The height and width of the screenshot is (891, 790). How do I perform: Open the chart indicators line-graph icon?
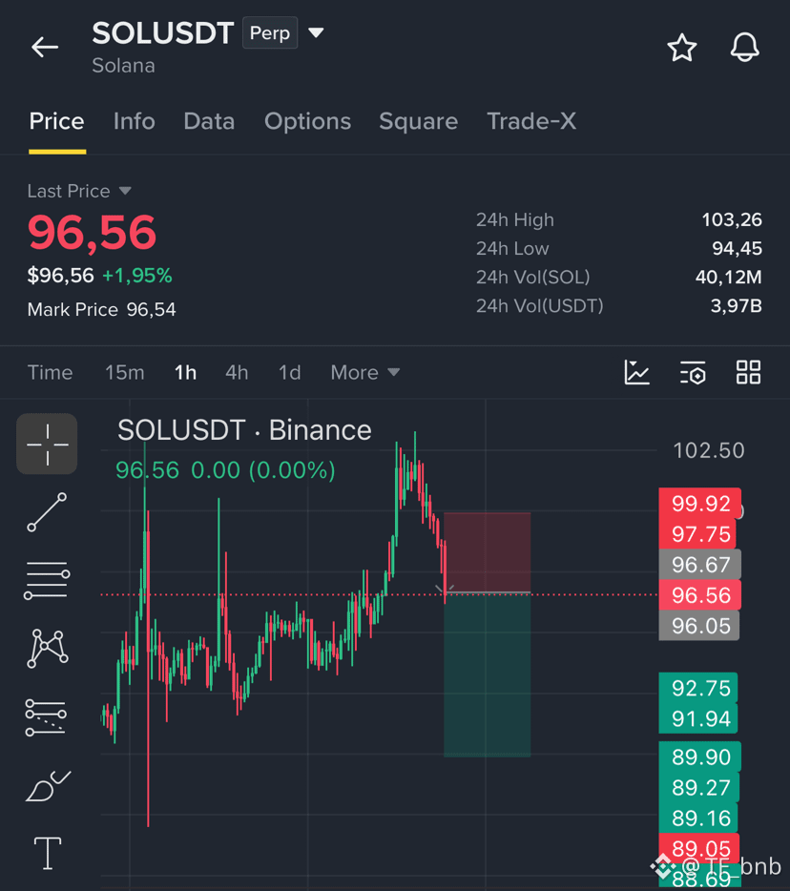coord(636,373)
